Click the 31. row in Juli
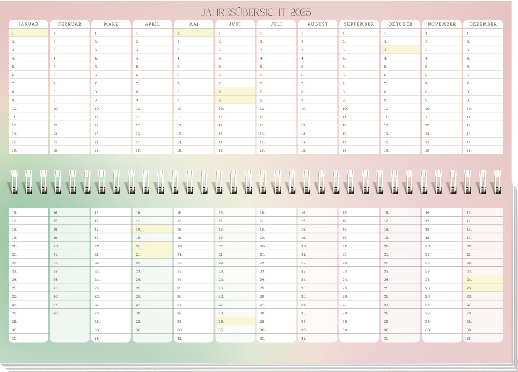The height and width of the screenshot is (372, 518). pyautogui.click(x=276, y=339)
